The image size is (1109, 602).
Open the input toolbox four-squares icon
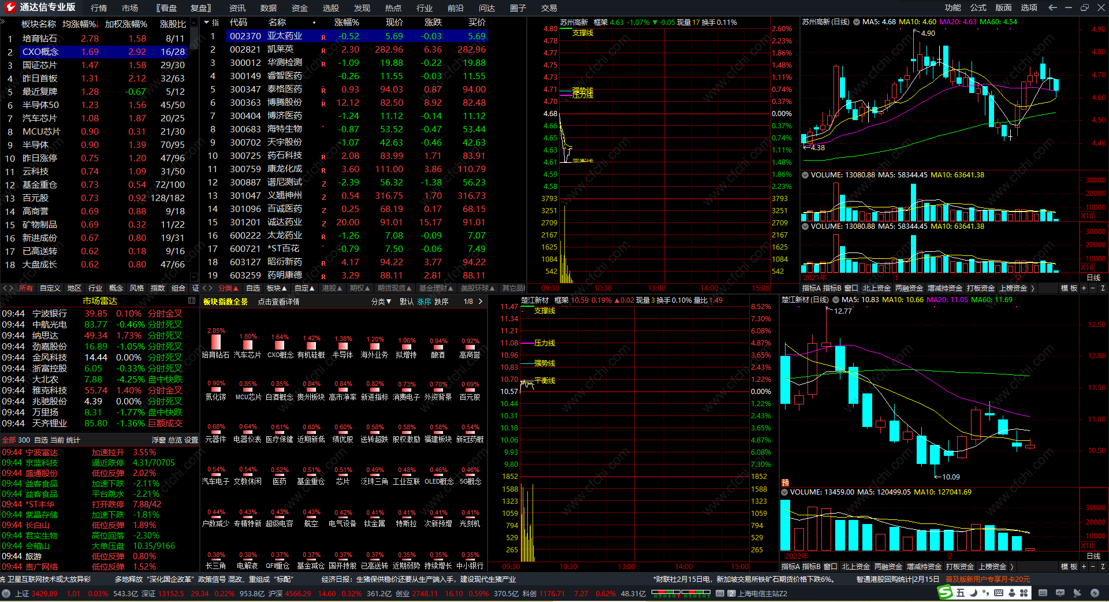(x=1024, y=593)
